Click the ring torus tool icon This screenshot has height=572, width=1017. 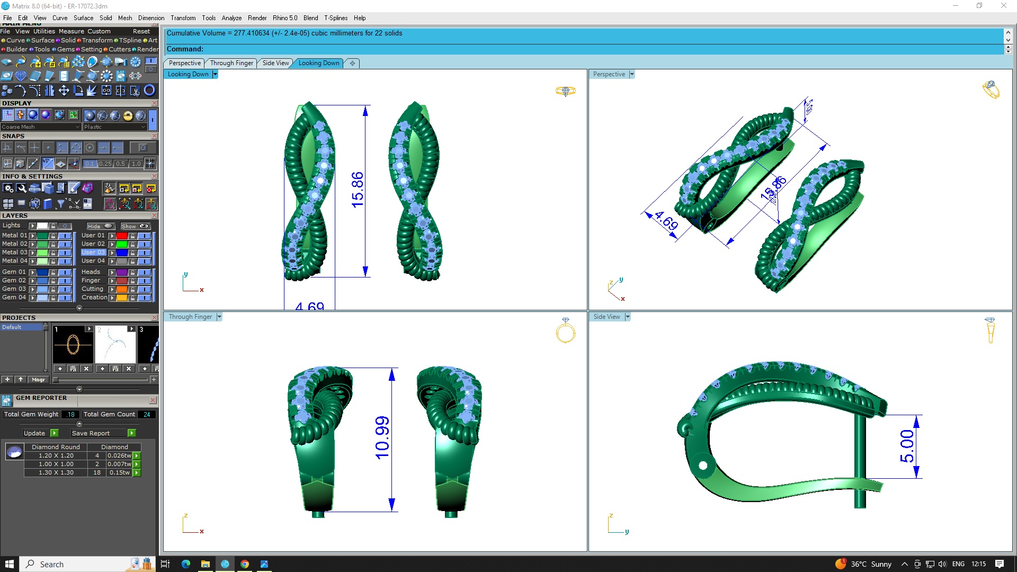[x=149, y=91]
